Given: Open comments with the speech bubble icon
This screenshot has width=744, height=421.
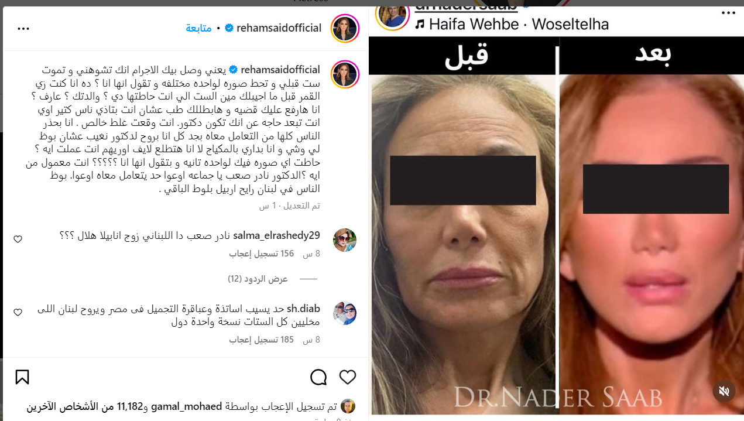Looking at the screenshot, I should coord(318,377).
